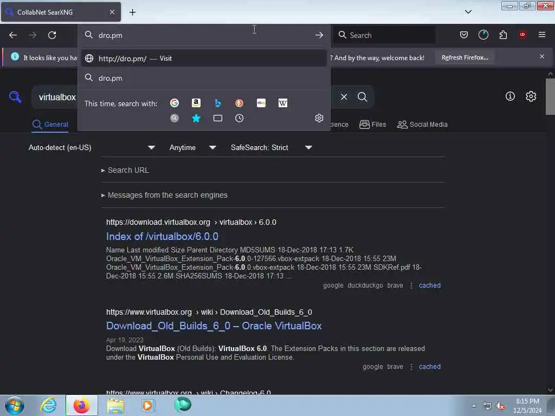This screenshot has height=416, width=555.
Task: Click the www.virtualbox.org Download_Old_Builds URL
Action: [209, 312]
